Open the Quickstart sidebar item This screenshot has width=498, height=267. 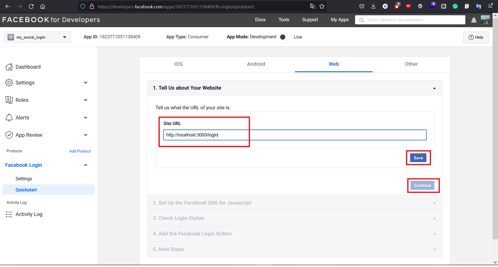point(49,190)
